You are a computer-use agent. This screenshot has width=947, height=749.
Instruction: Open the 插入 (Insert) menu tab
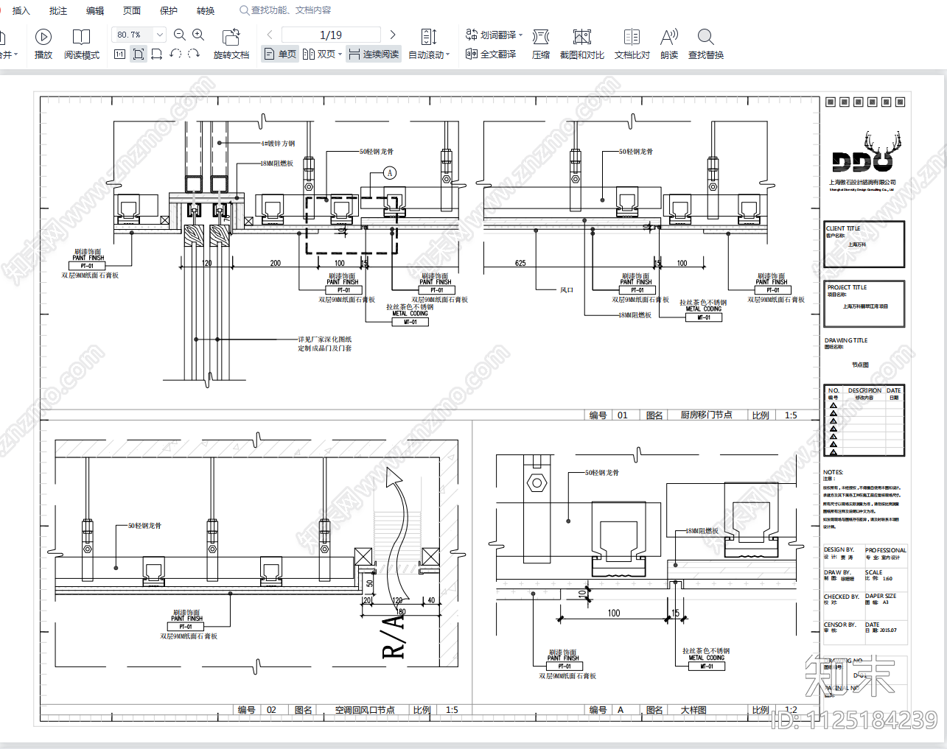(21, 10)
